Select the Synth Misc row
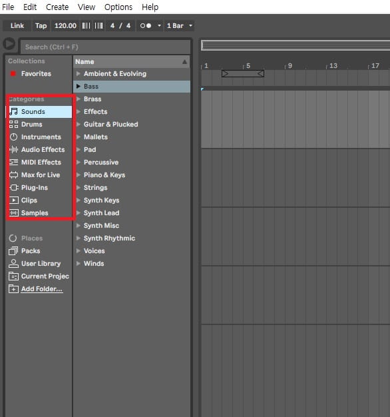The image size is (390, 417). 132,226
